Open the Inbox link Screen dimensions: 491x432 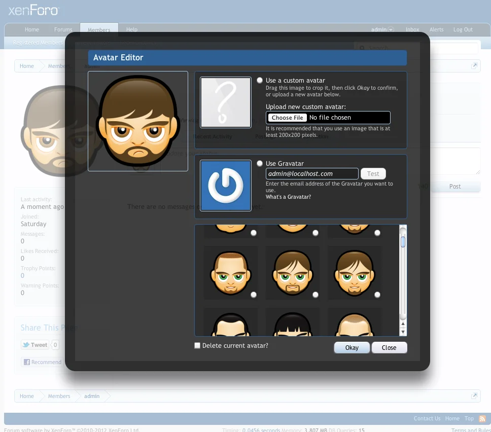pos(412,29)
